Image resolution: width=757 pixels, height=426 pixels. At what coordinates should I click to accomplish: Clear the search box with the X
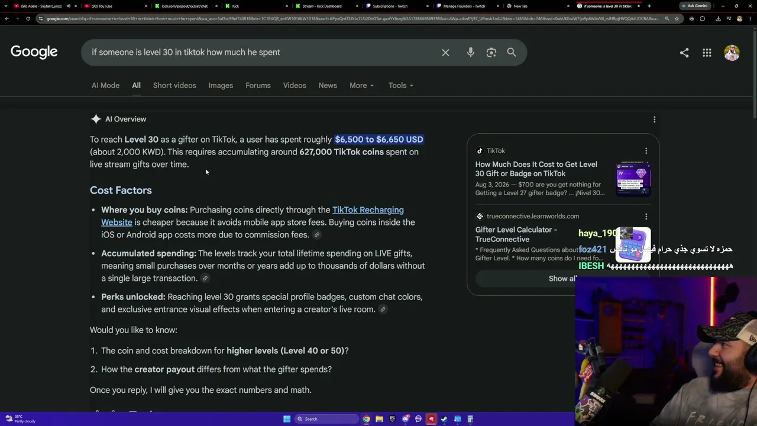pyautogui.click(x=445, y=52)
